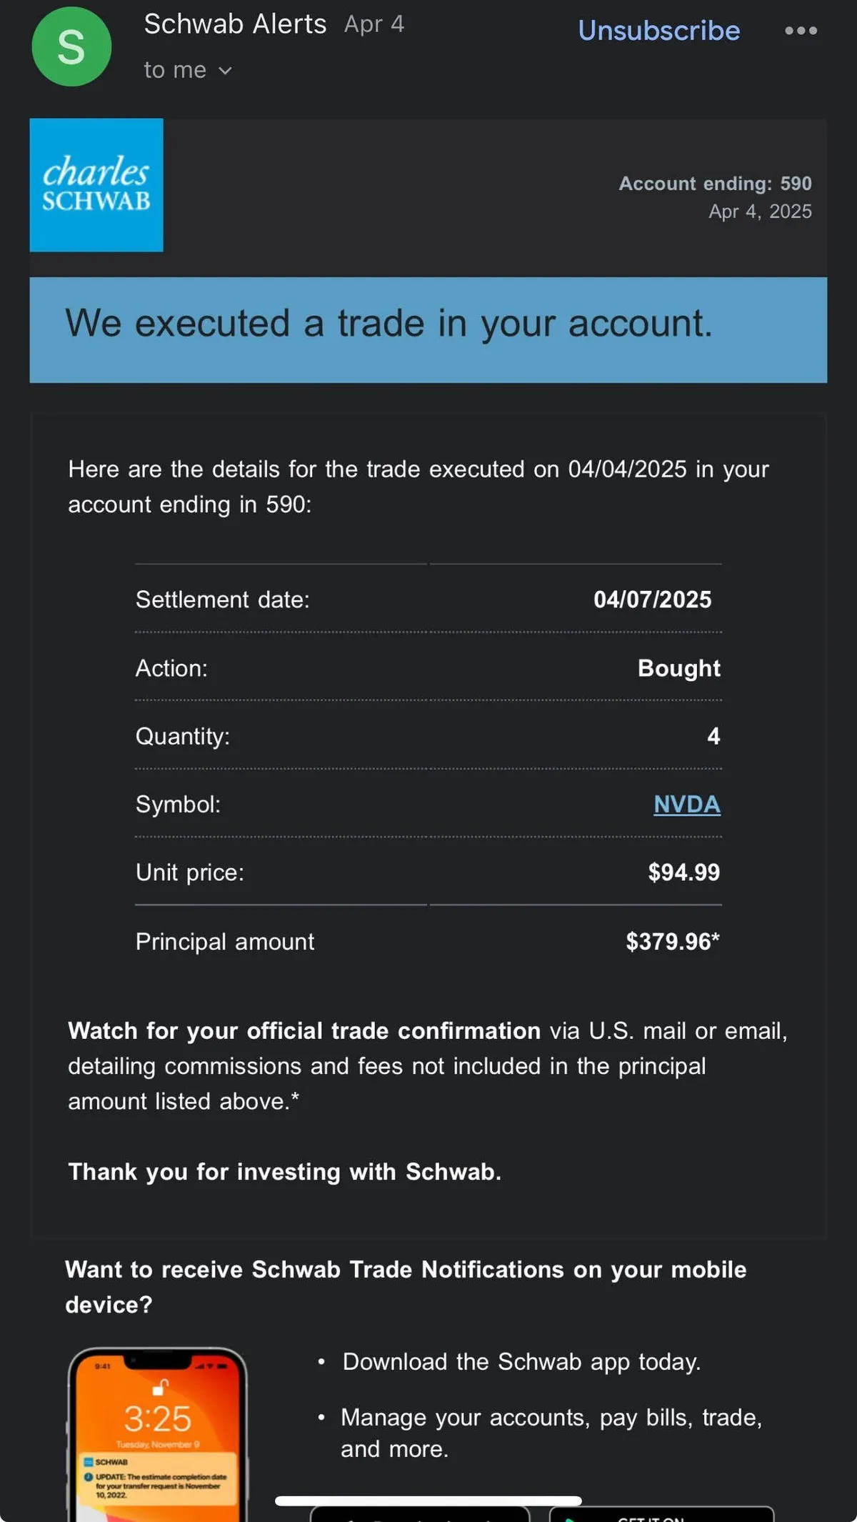Tap the "Watch for your official trade confirmation" text
The image size is (857, 1522).
pos(304,1030)
